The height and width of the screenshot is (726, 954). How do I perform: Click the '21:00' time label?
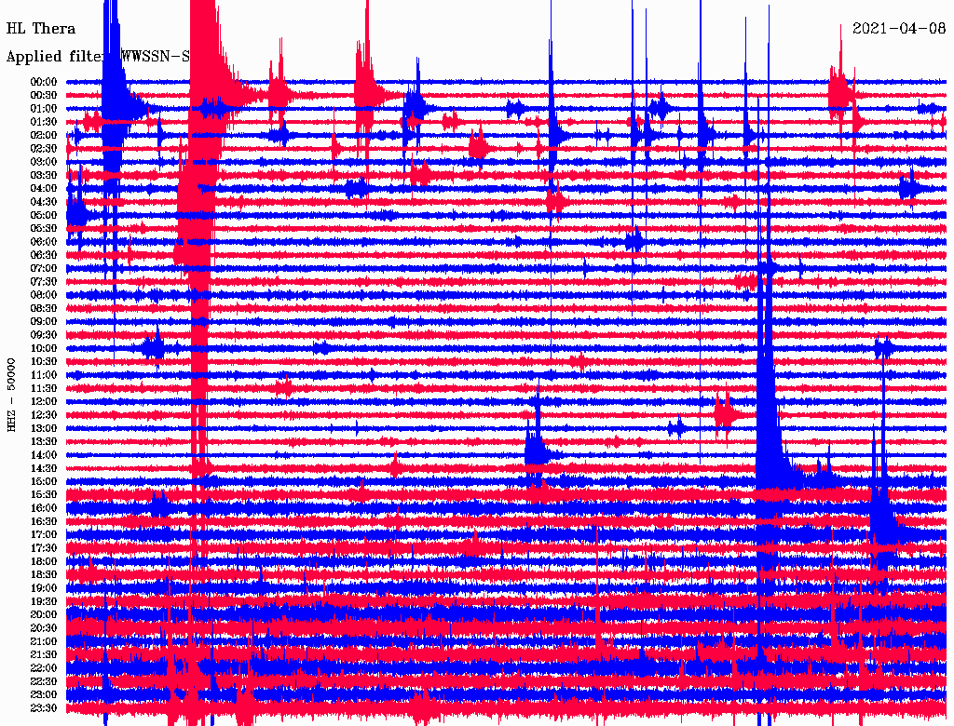coord(44,641)
